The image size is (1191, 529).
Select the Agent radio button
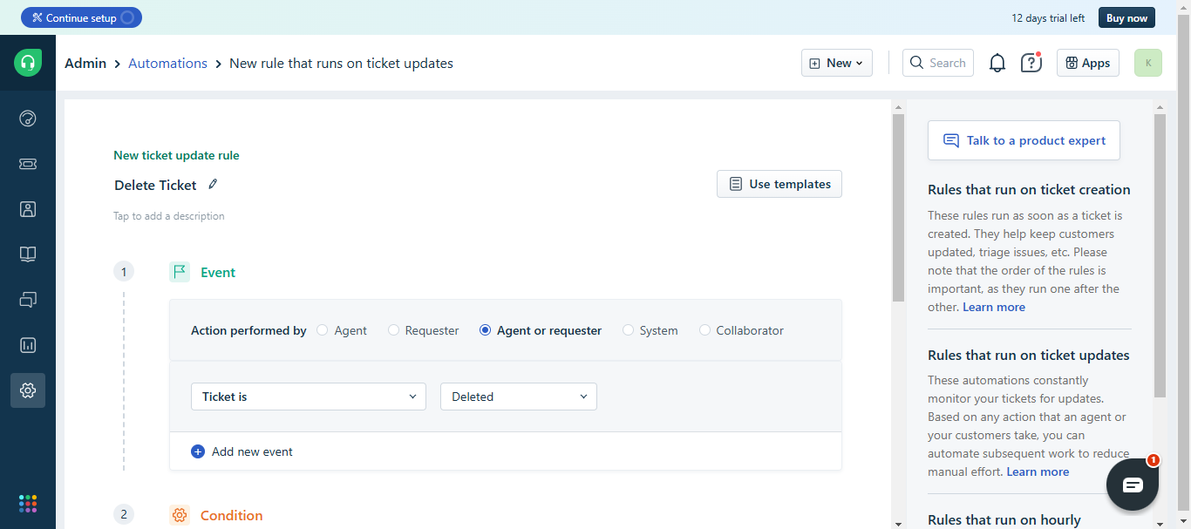(x=323, y=330)
